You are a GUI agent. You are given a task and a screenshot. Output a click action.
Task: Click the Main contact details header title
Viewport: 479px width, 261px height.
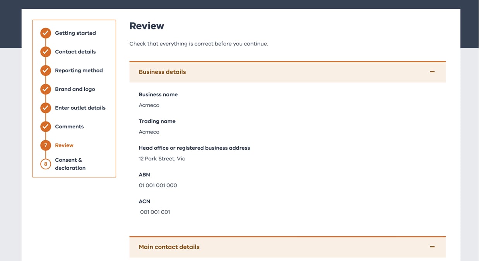(x=169, y=247)
